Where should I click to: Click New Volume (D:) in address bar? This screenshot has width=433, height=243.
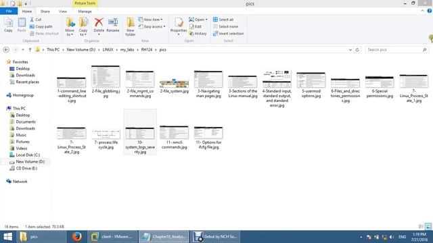point(81,49)
